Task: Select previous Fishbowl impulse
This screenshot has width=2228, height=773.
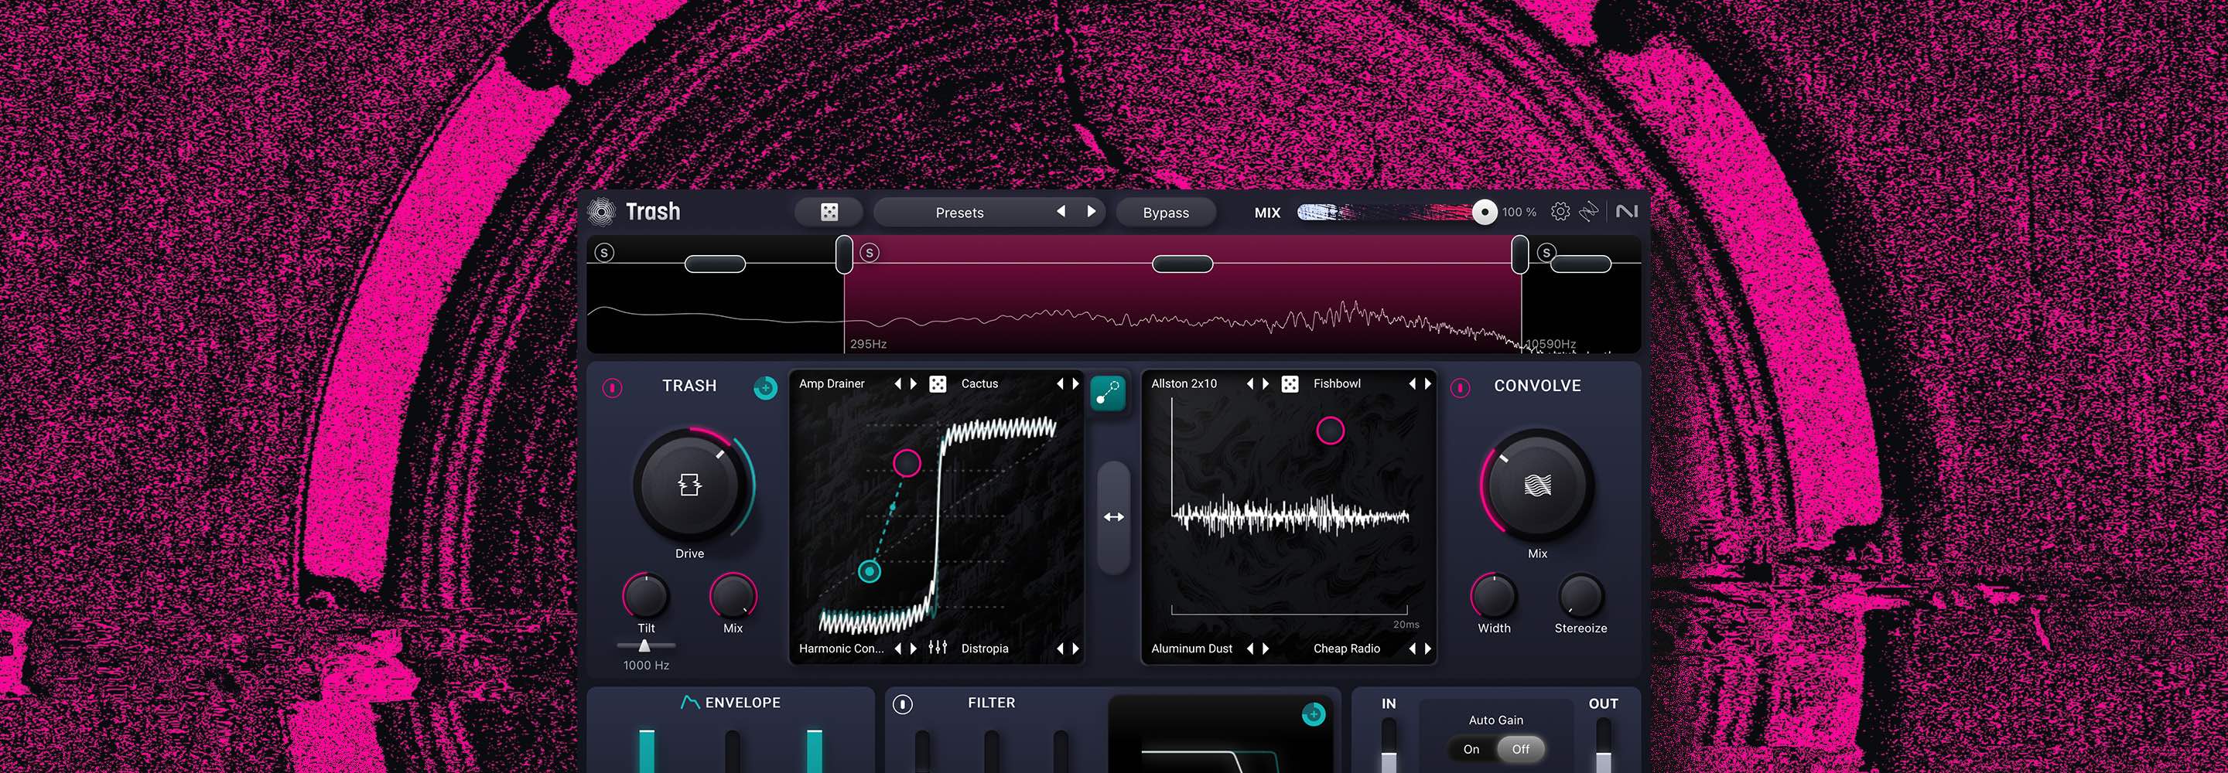Action: pos(1413,383)
